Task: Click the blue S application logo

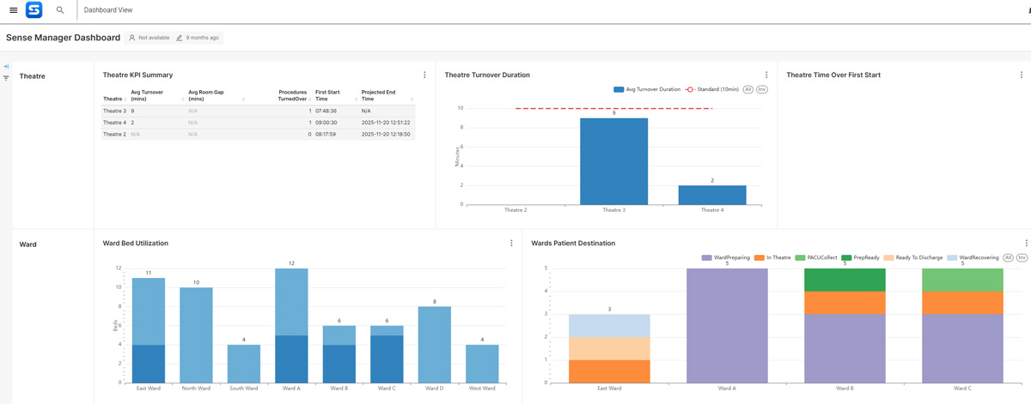Action: [34, 10]
